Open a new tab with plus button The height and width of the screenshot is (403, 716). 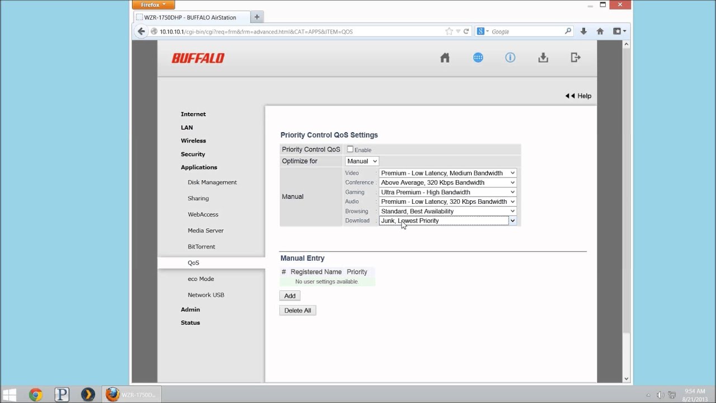257,17
